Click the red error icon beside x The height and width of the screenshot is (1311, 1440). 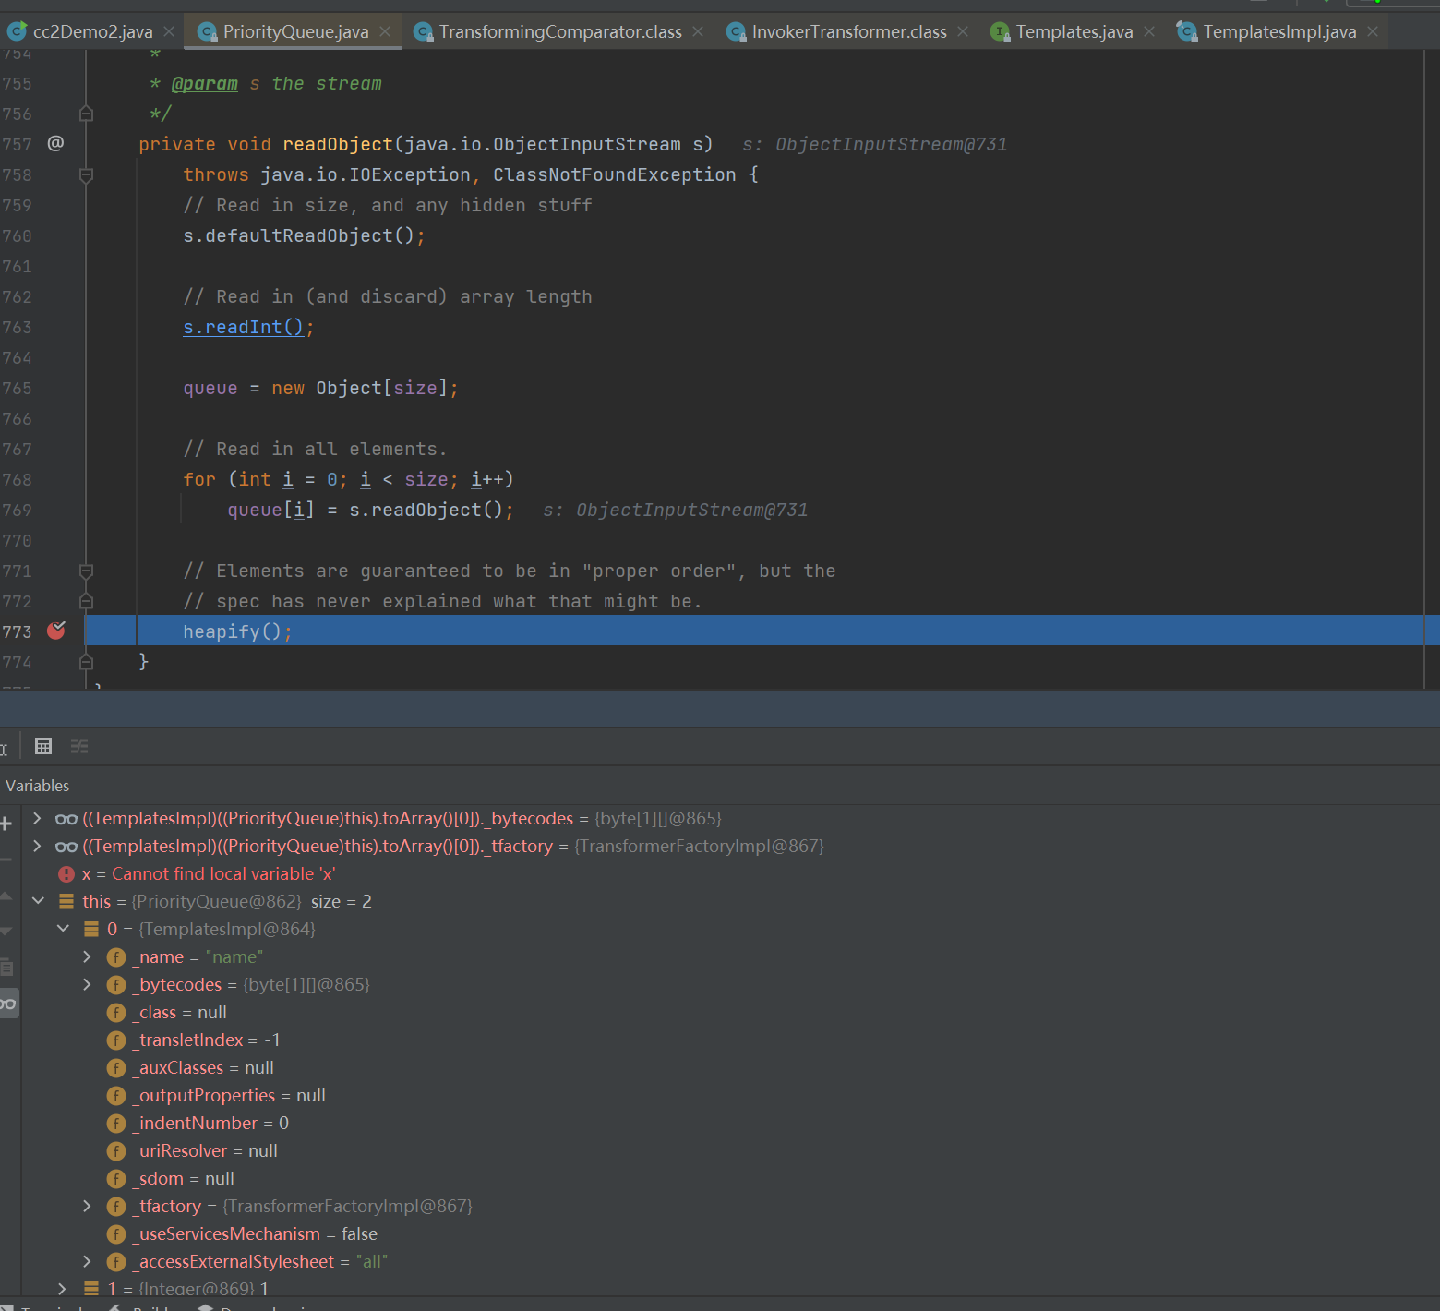66,873
